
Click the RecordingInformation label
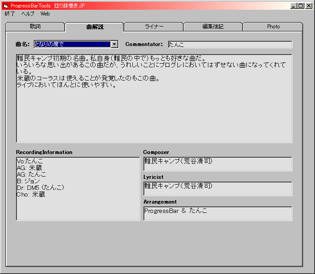click(x=44, y=152)
